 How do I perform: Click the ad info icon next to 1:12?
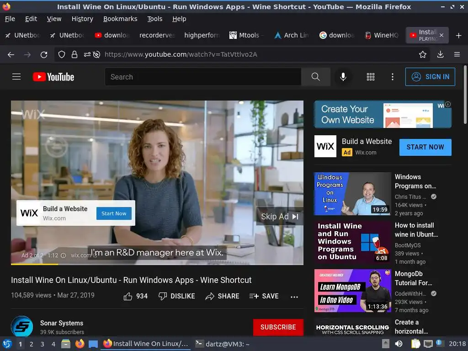click(63, 255)
